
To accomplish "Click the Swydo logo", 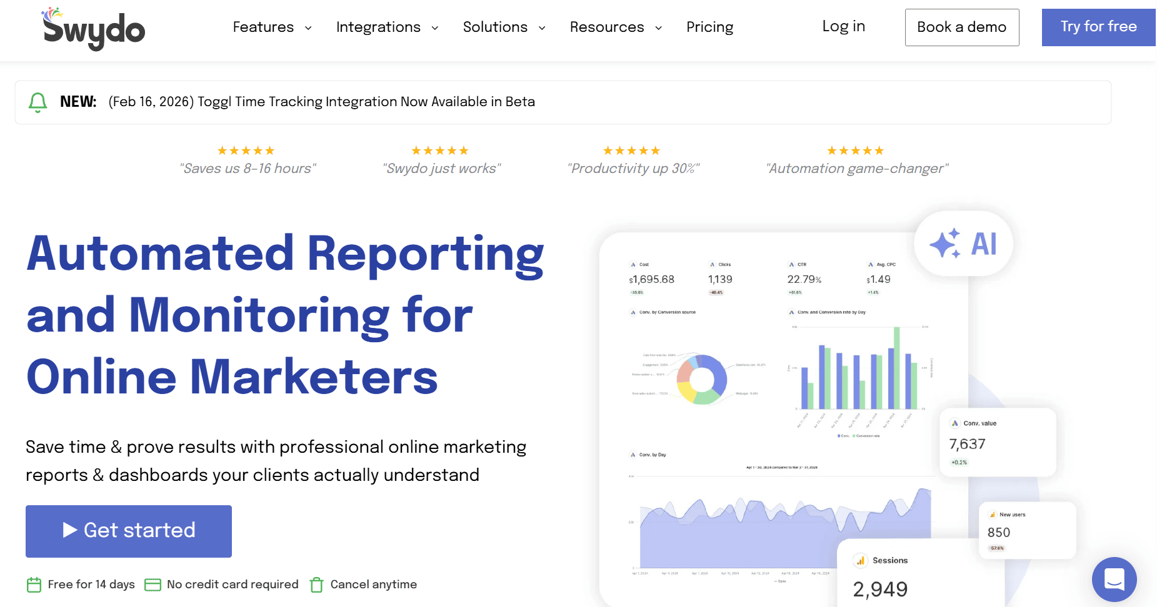I will [94, 29].
